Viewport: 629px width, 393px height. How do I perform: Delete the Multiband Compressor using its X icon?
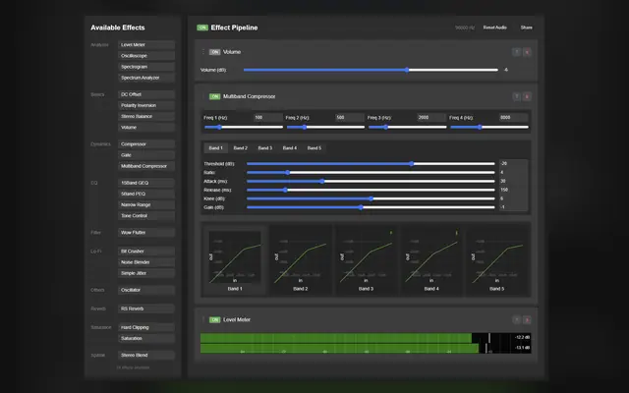pos(527,96)
